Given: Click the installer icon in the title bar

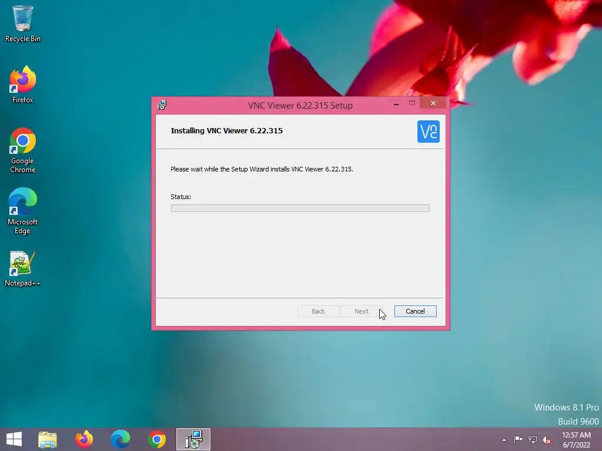Looking at the screenshot, I should 162,105.
